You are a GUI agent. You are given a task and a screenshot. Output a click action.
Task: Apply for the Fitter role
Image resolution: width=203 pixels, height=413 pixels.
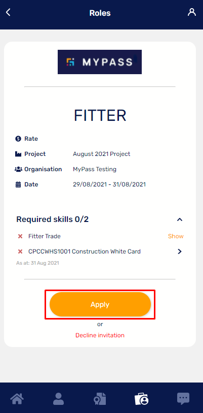[x=100, y=304]
